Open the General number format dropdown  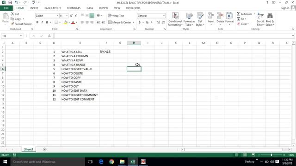point(164,16)
